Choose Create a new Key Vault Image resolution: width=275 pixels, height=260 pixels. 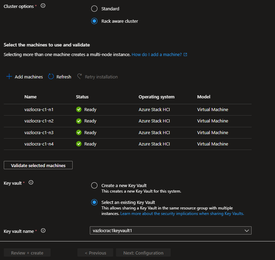click(94, 185)
